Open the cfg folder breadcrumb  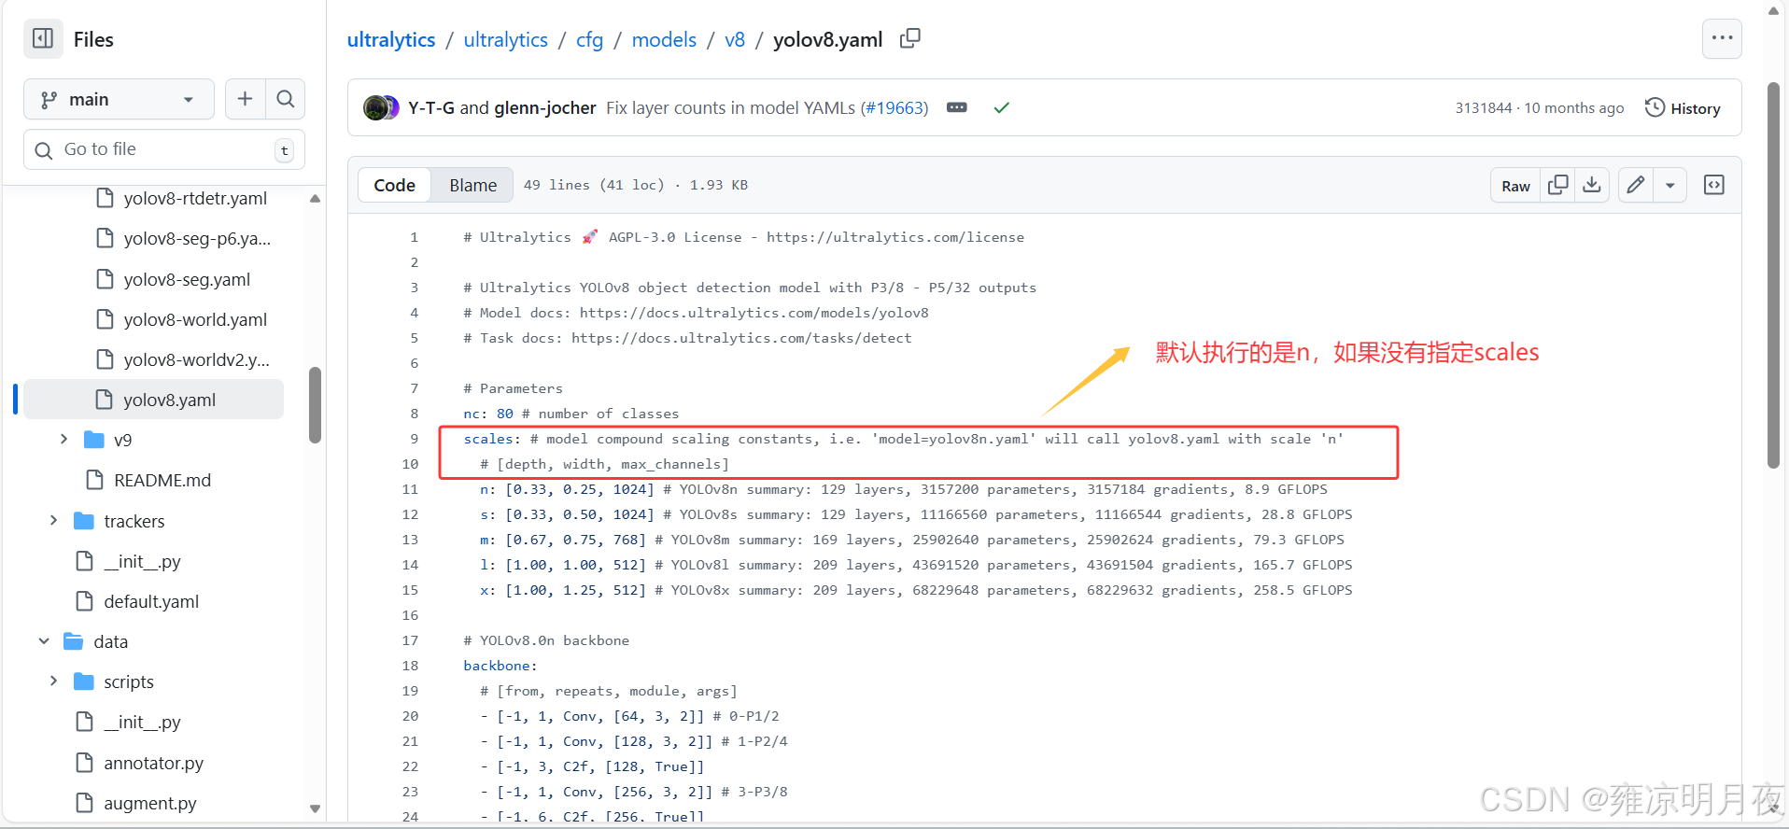(x=589, y=39)
